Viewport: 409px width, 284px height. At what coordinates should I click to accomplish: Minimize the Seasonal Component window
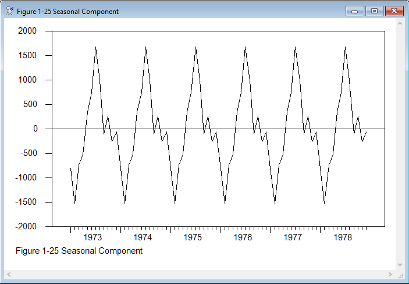click(x=354, y=11)
